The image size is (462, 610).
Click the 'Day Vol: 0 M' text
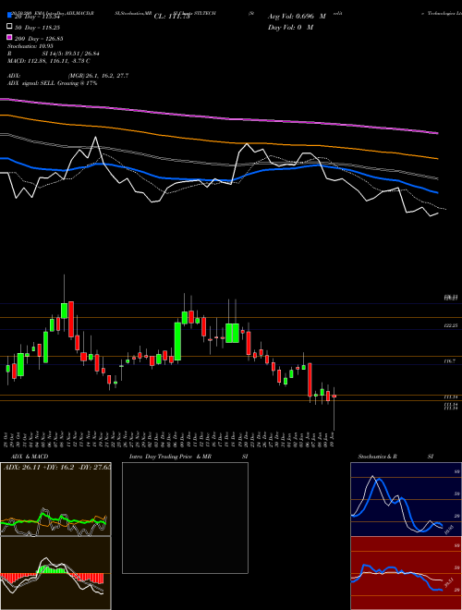pos(290,27)
